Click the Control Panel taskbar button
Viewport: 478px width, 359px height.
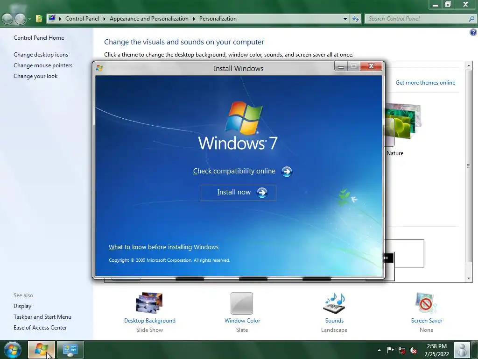(x=70, y=350)
